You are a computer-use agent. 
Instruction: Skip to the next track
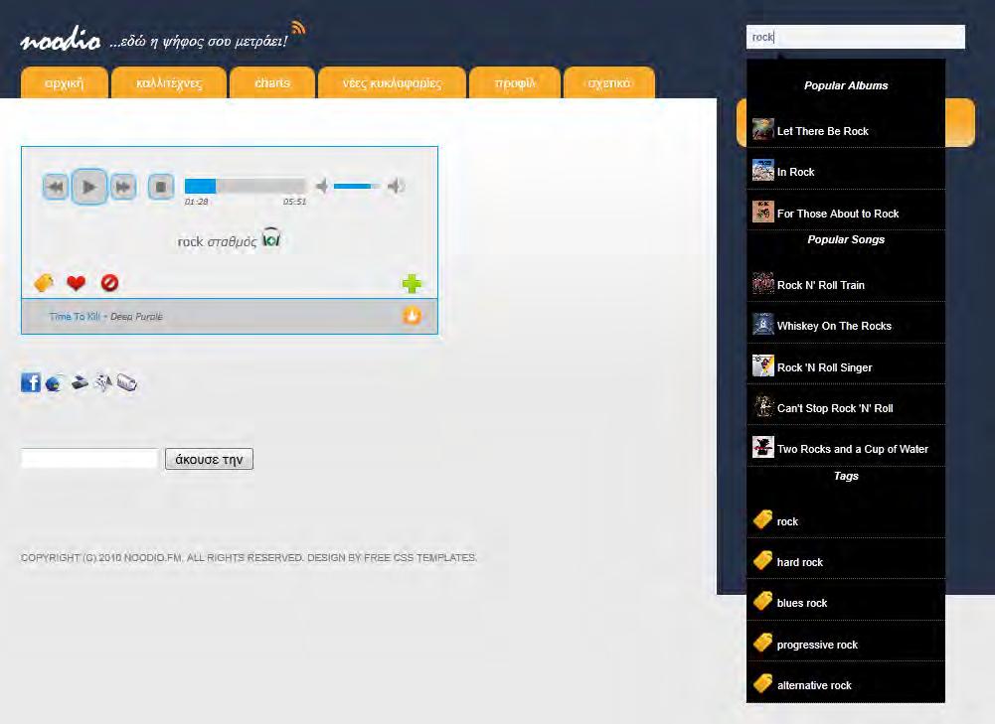coord(122,187)
